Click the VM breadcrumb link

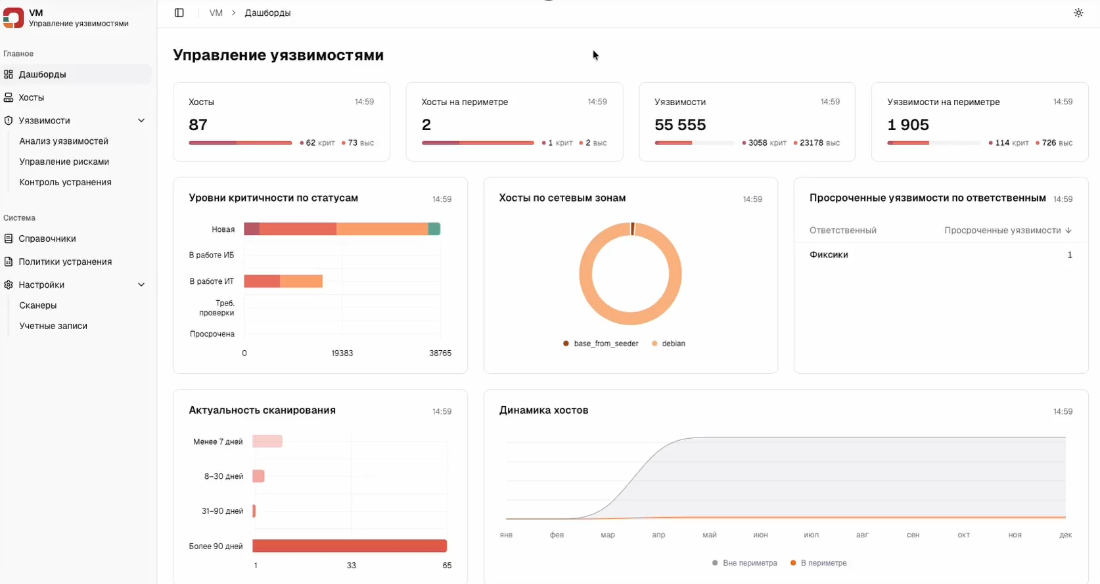click(x=216, y=13)
